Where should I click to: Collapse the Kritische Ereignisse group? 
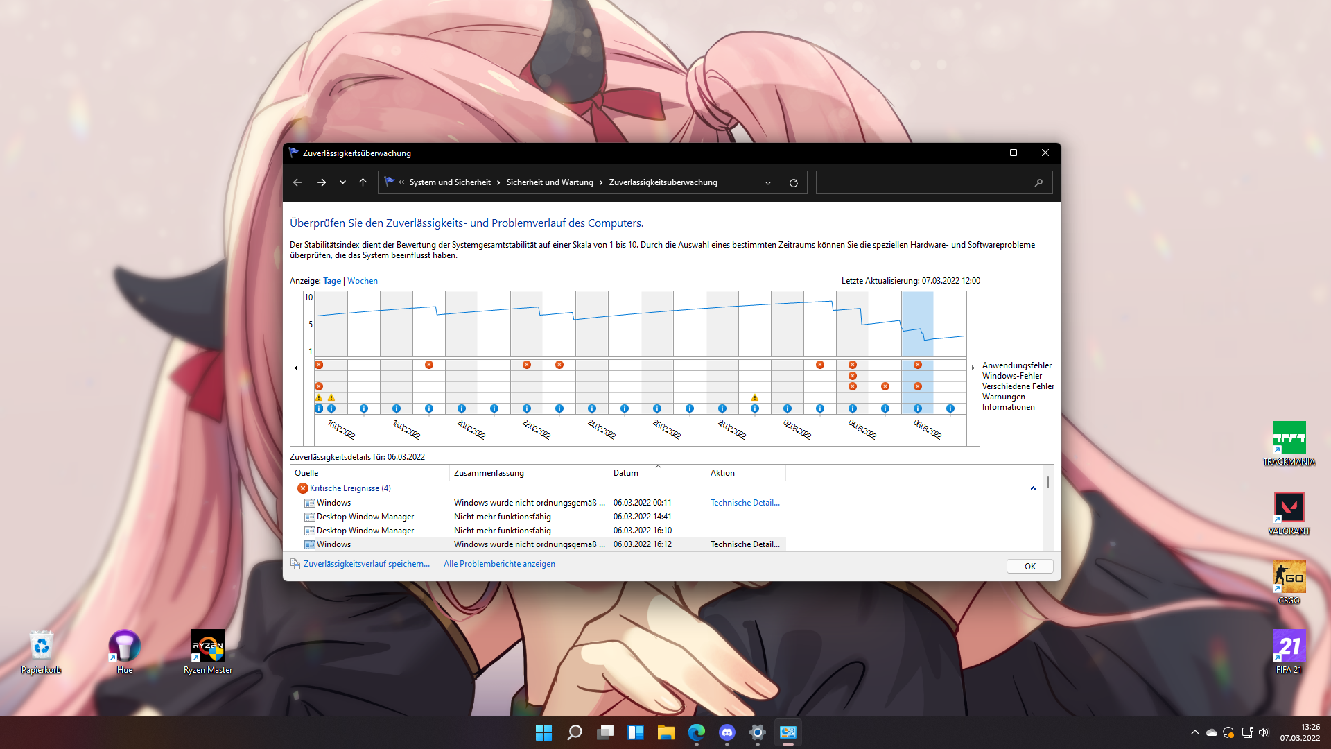(x=1033, y=488)
